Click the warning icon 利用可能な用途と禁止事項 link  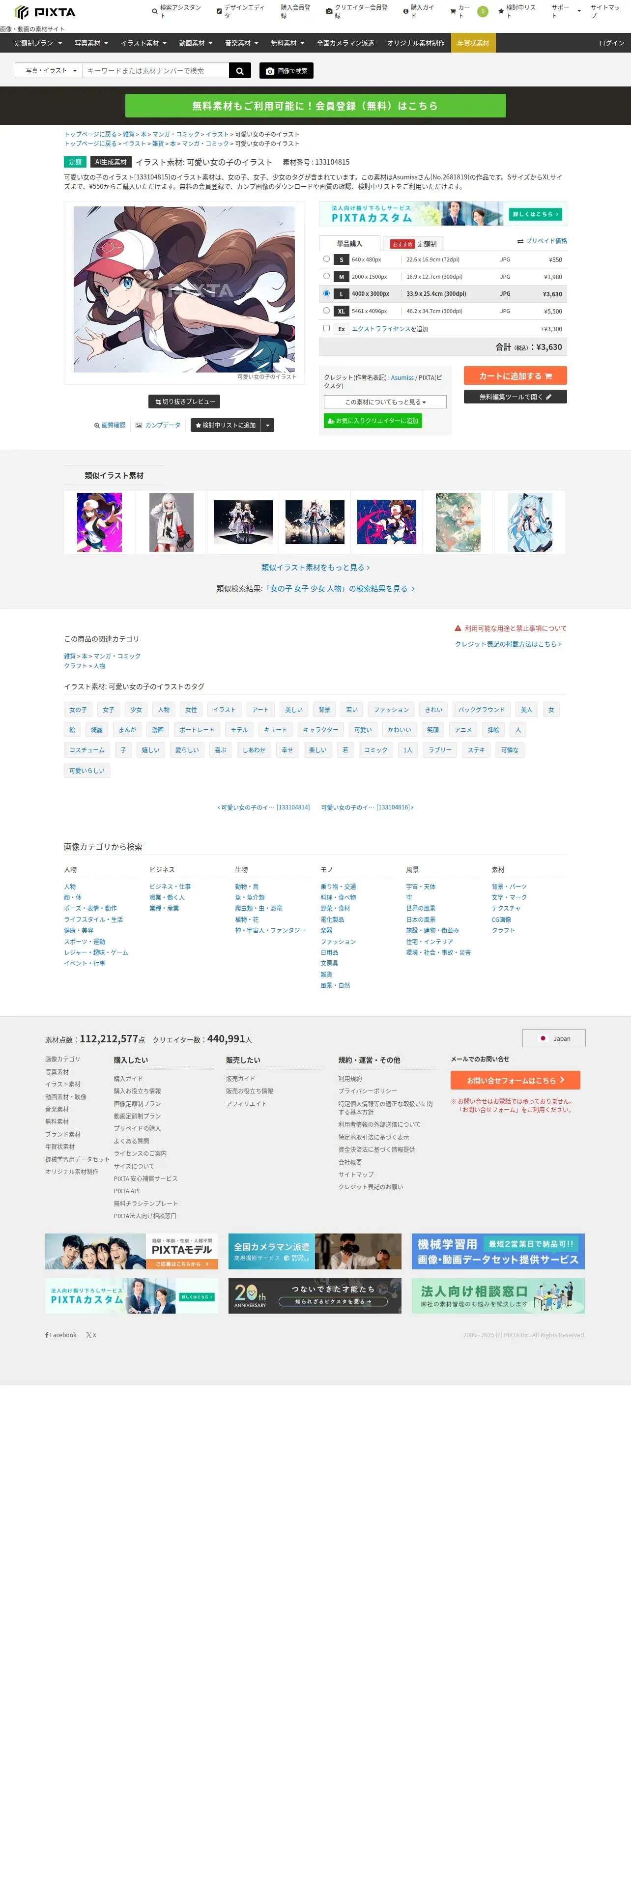pyautogui.click(x=511, y=629)
